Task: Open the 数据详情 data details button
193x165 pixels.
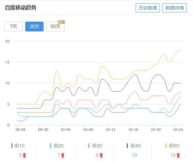Action: click(x=175, y=8)
